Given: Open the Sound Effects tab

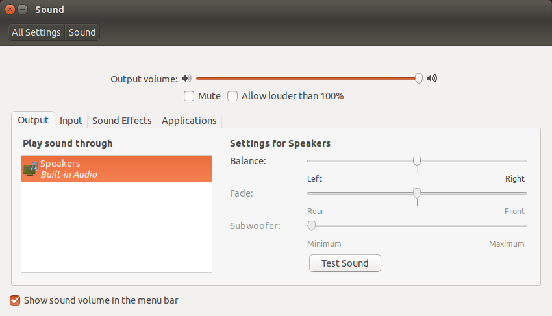Looking at the screenshot, I should pos(121,121).
